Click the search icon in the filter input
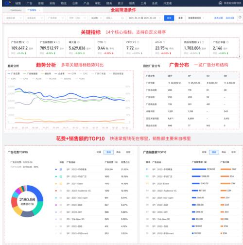Viewport: 243px width, 245px height. click(122, 18)
